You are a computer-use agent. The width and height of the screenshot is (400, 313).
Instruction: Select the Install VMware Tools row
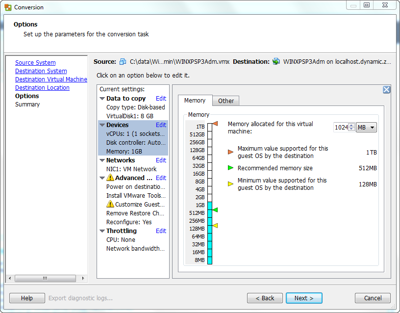[x=136, y=196]
